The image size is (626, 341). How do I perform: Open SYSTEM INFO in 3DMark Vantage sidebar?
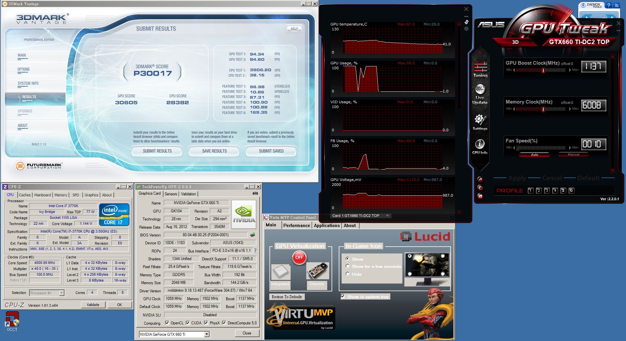click(x=28, y=84)
